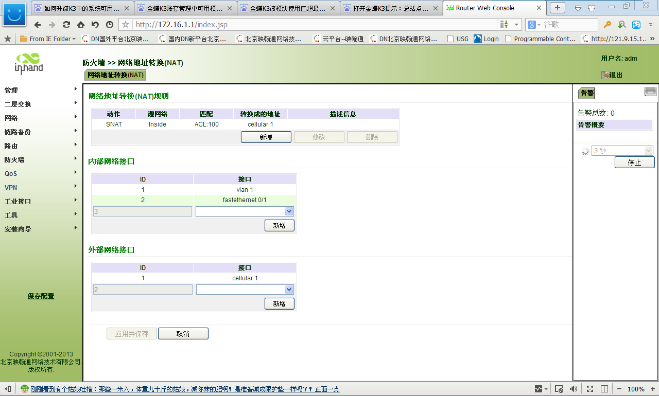Viewport: 659px width, 396px height.
Task: Click the 保存配置 link
Action: 41,296
